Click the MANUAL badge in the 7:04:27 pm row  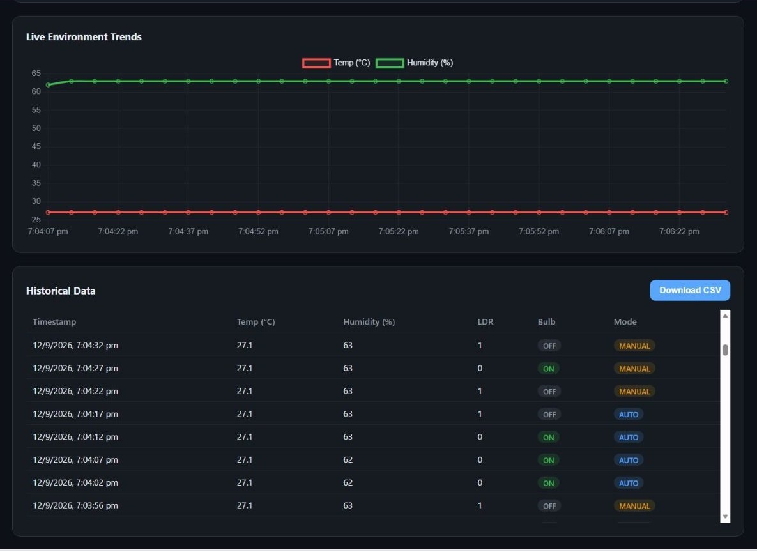634,369
